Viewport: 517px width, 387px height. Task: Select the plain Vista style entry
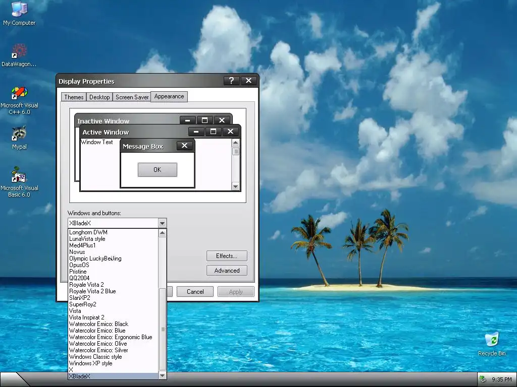click(x=113, y=311)
